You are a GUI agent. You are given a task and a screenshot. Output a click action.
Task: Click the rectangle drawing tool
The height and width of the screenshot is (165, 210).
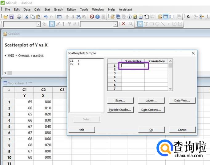tap(151, 24)
